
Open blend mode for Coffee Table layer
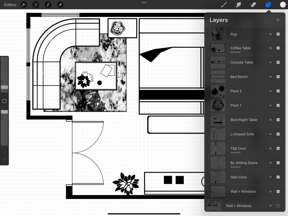click(x=270, y=48)
